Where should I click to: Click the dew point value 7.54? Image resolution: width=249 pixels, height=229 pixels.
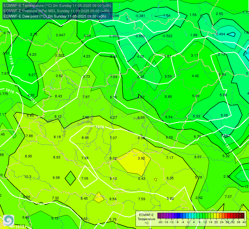click(x=114, y=77)
